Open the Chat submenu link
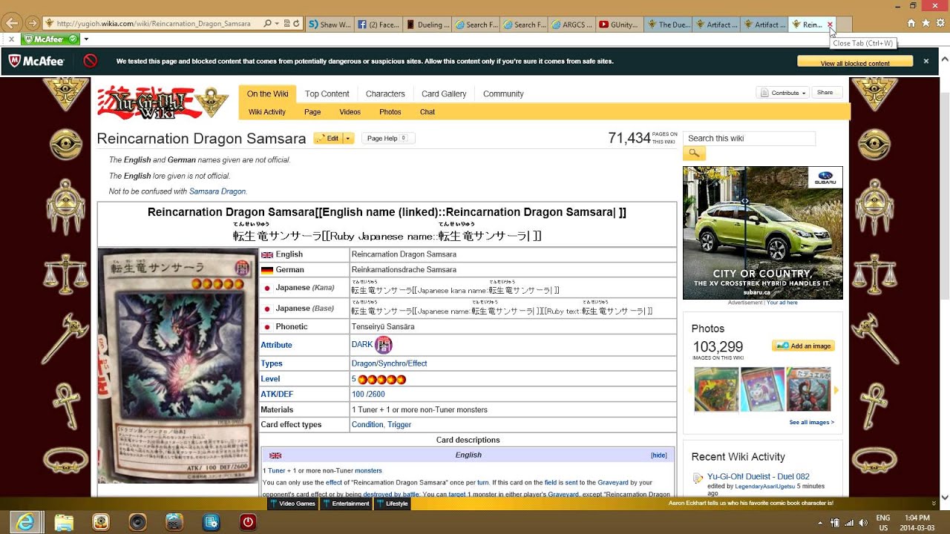 (x=427, y=112)
